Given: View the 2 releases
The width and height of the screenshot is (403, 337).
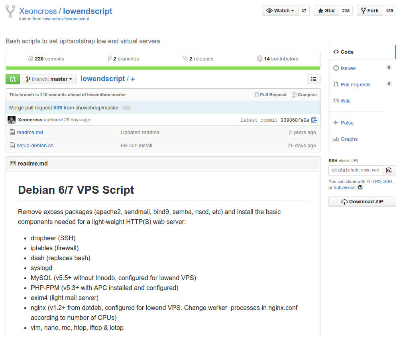Looking at the screenshot, I should pos(198,59).
